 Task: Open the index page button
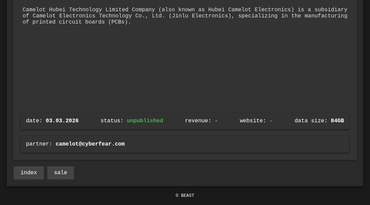point(29,173)
